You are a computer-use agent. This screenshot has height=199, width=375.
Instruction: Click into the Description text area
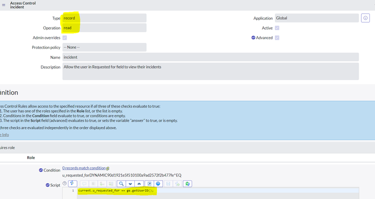pyautogui.click(x=210, y=71)
